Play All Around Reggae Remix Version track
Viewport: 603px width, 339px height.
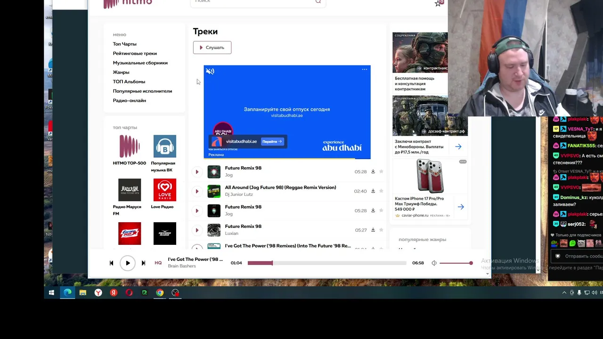pos(197,191)
